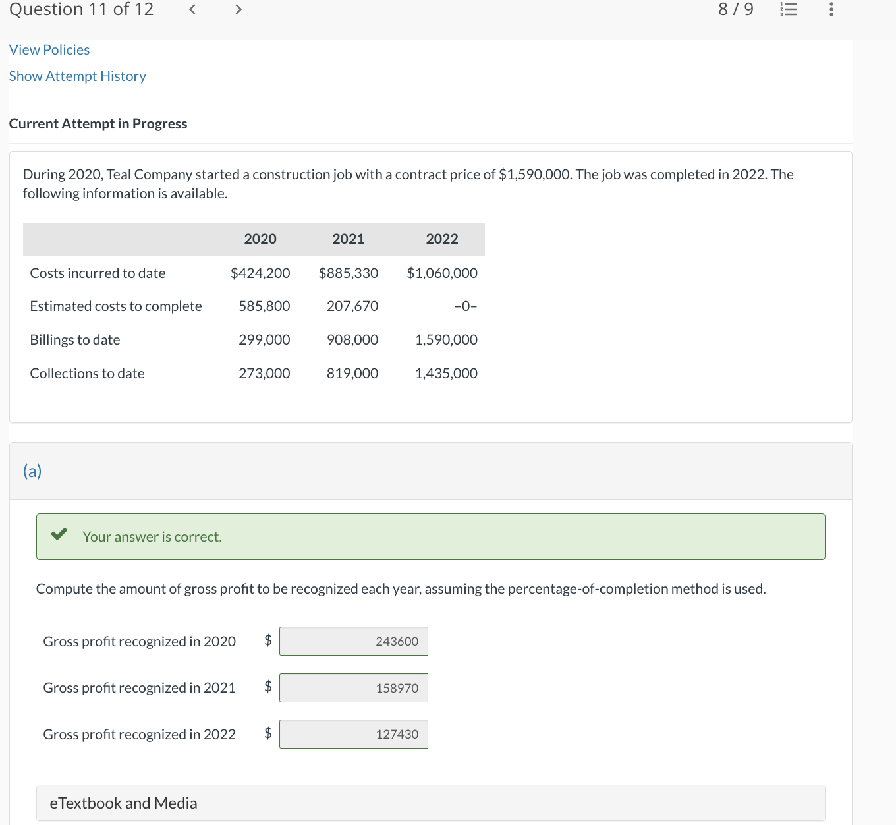Click the 1,435,000 collections value
This screenshot has width=896, height=825.
(446, 374)
